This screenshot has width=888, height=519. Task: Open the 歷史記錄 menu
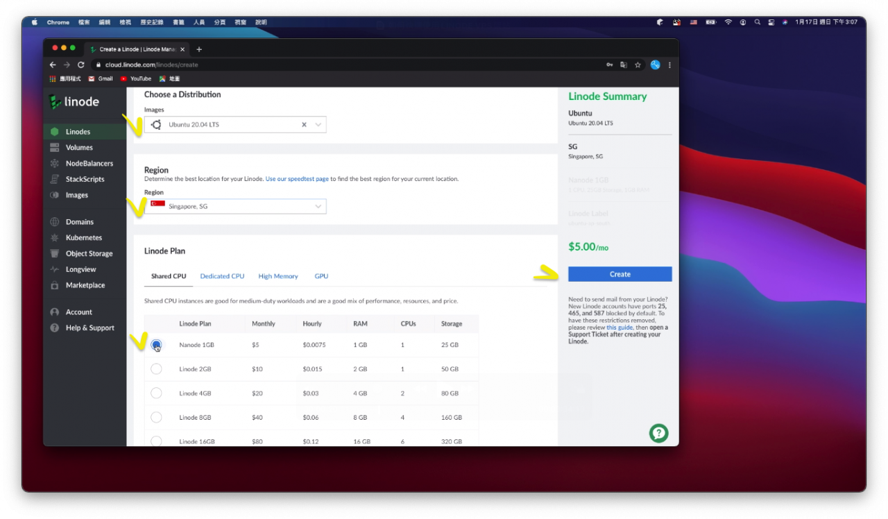tap(152, 22)
